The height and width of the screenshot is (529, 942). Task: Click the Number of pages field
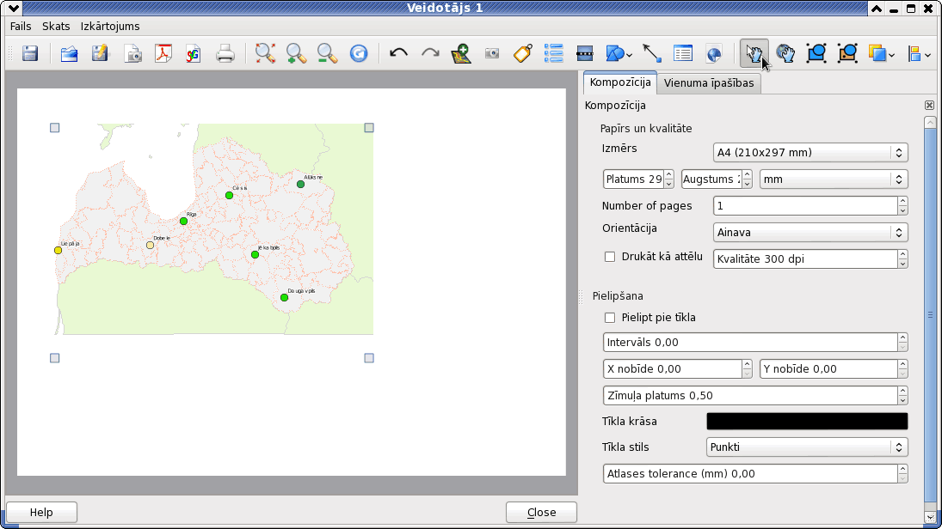pyautogui.click(x=805, y=206)
